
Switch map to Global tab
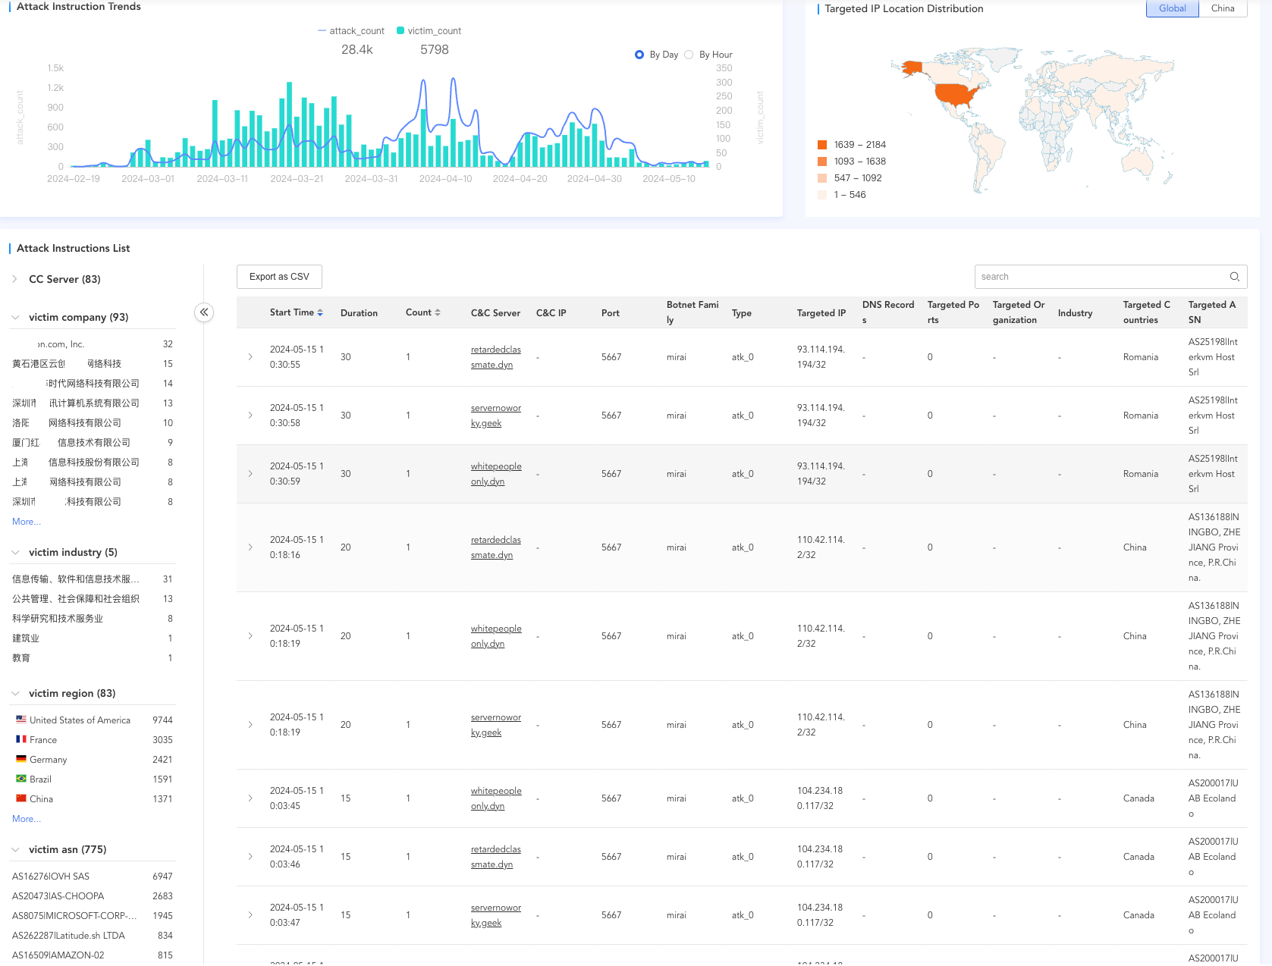[x=1172, y=8]
